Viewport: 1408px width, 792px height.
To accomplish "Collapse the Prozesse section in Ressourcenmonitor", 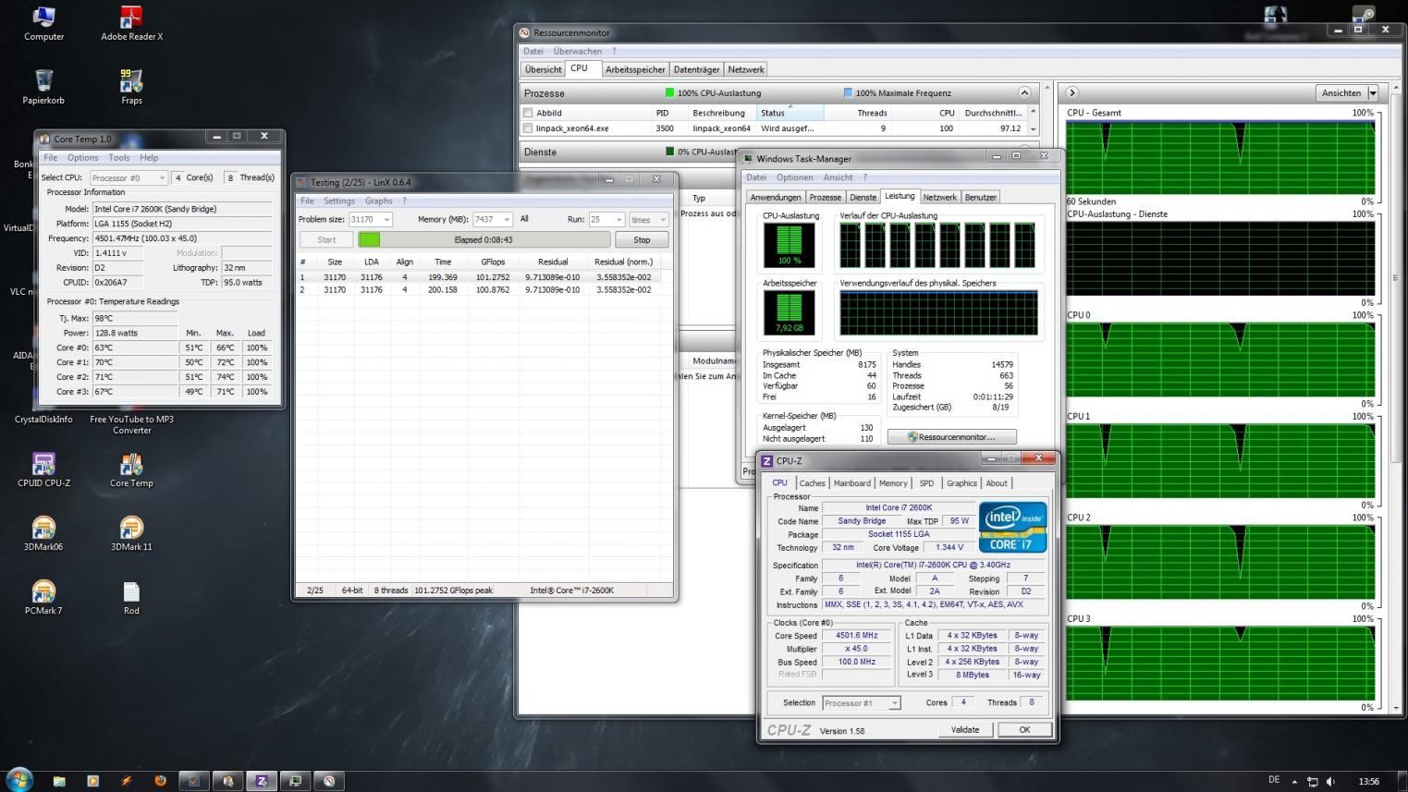I will (x=1024, y=92).
